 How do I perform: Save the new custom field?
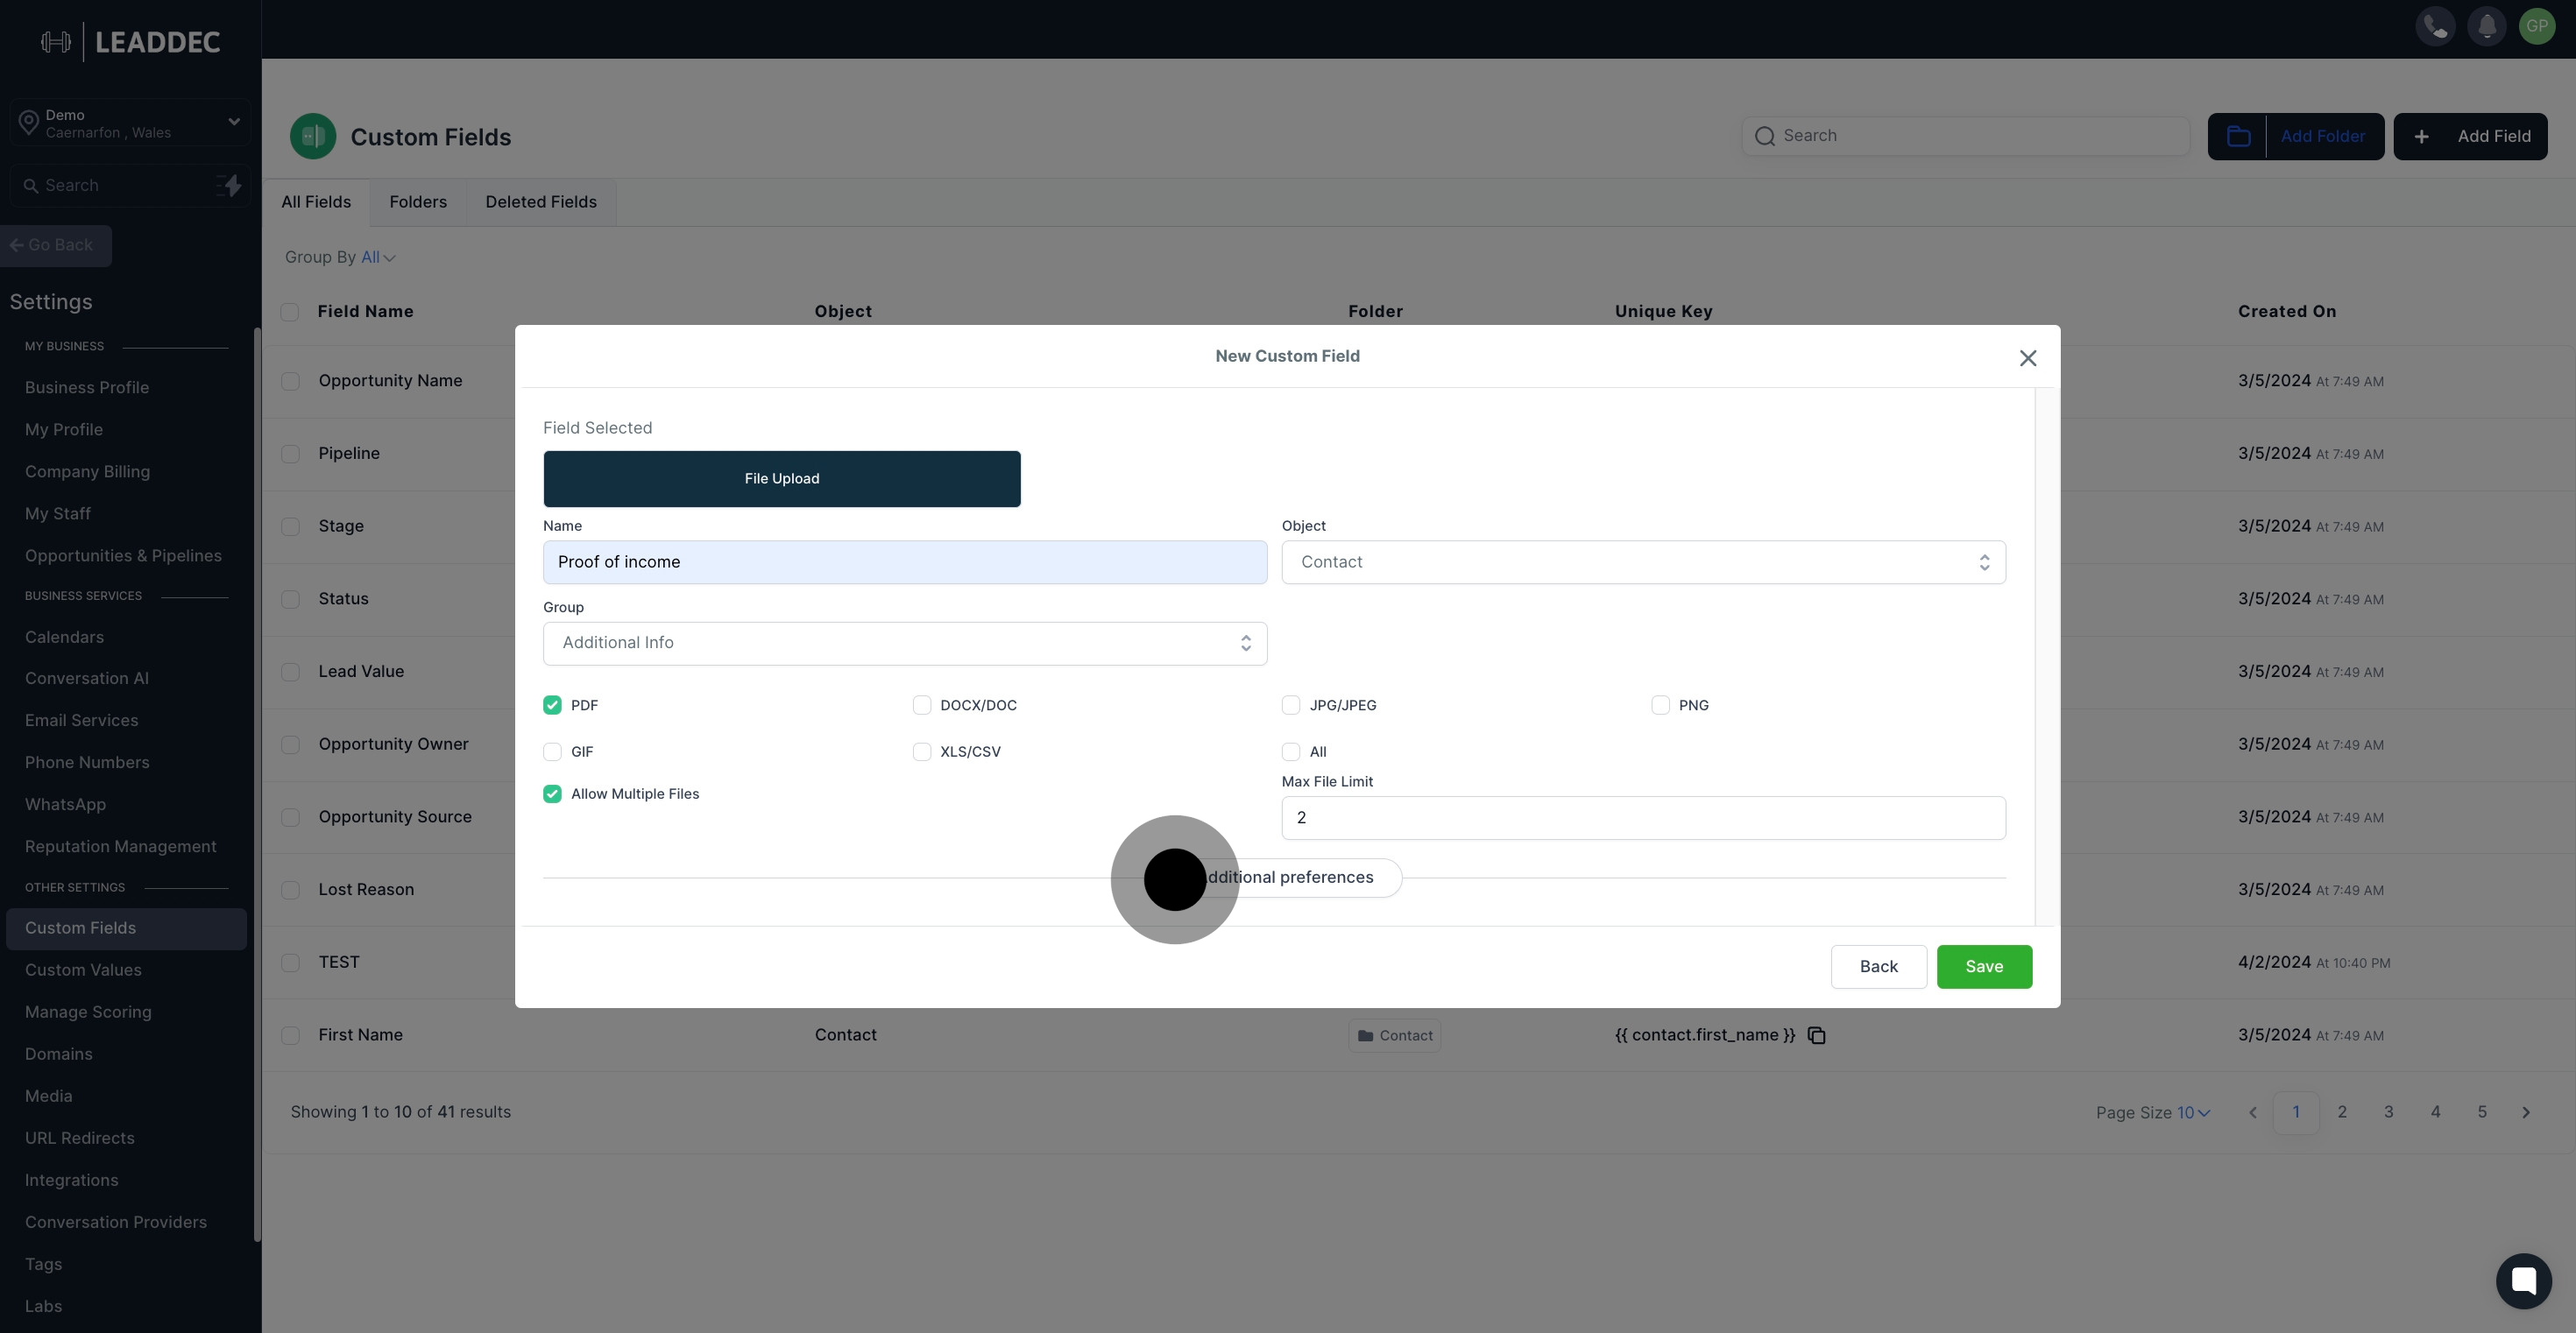pos(1983,966)
